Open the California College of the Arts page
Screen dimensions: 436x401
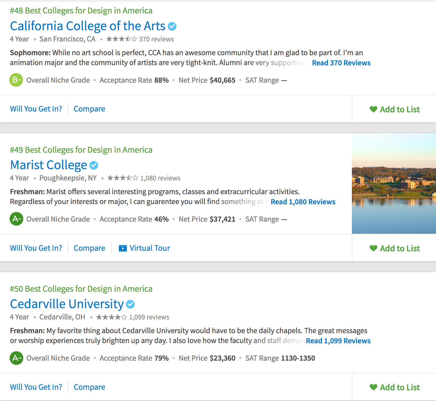coord(88,26)
